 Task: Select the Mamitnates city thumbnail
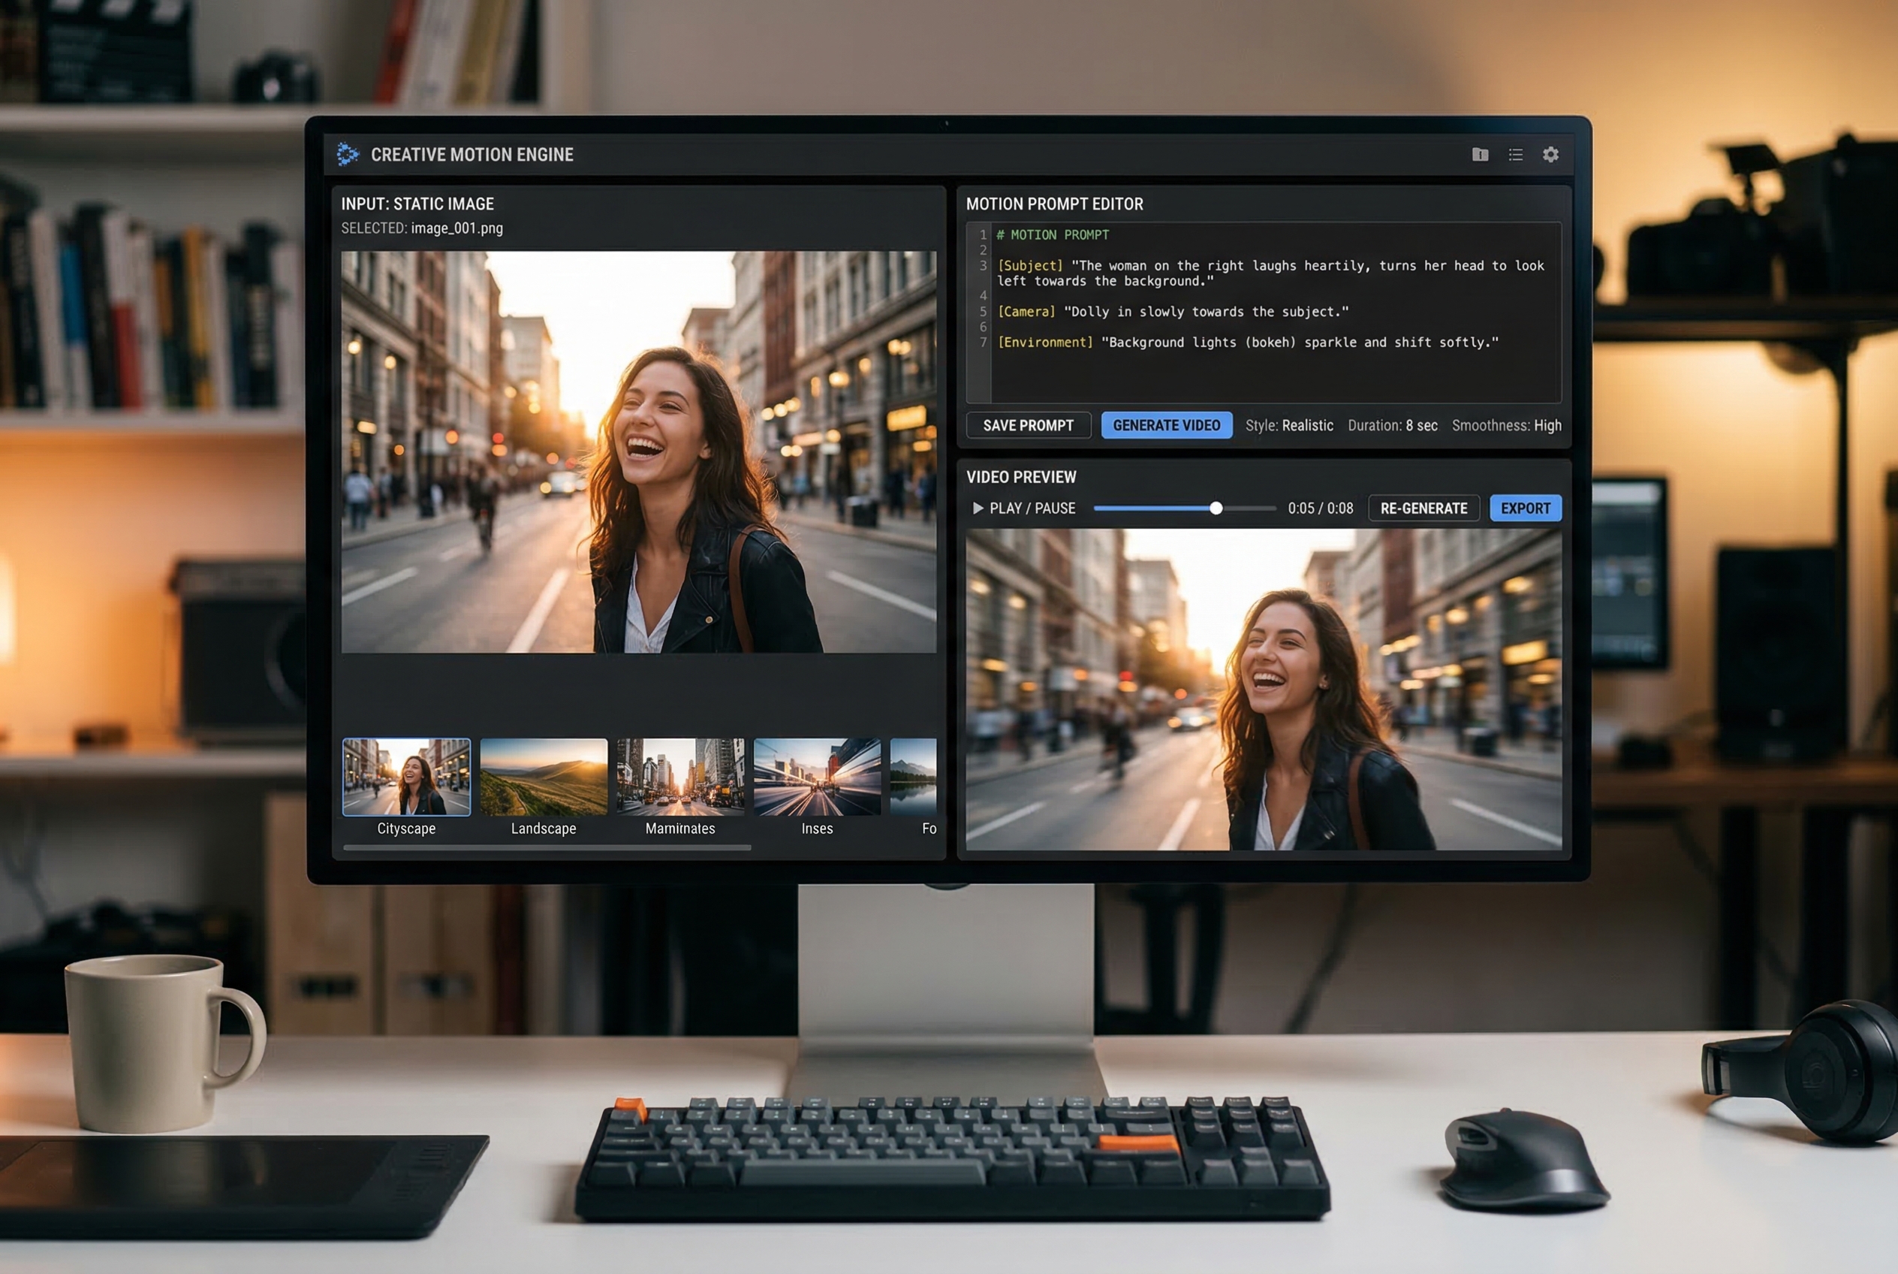click(679, 777)
